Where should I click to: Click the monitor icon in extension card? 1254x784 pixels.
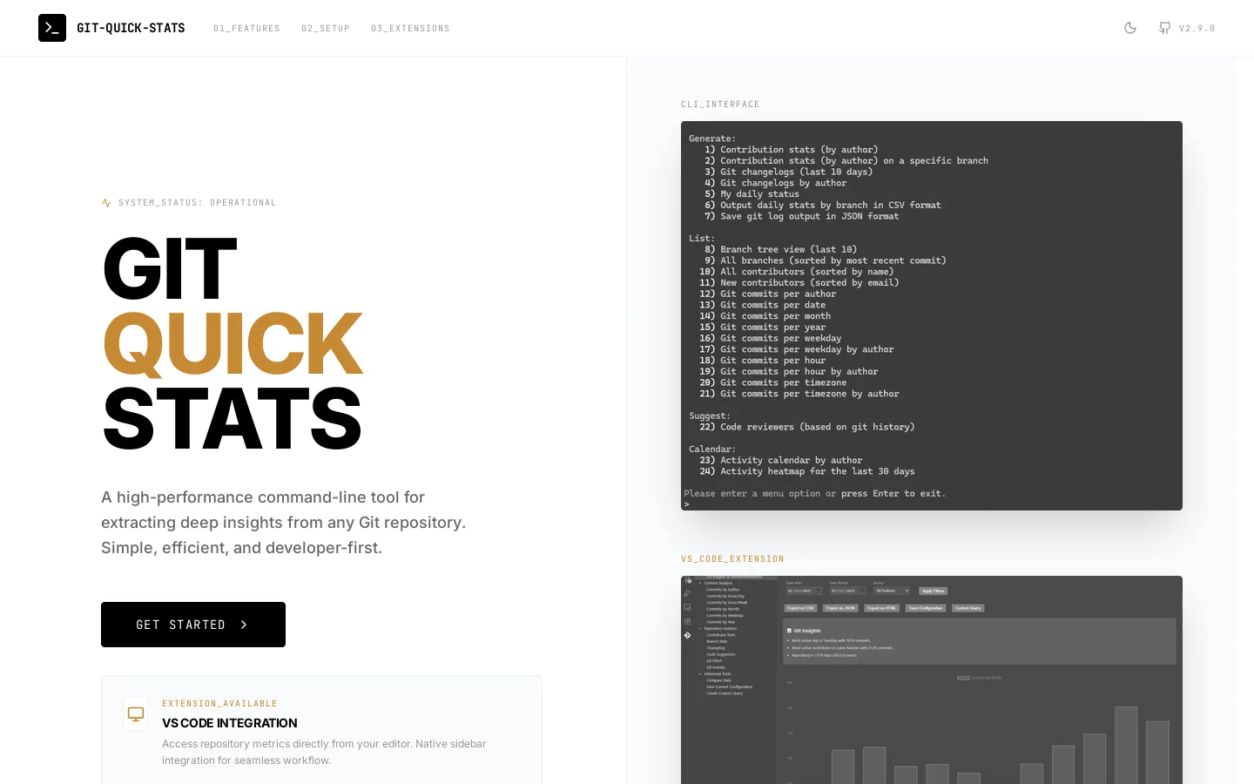136,714
